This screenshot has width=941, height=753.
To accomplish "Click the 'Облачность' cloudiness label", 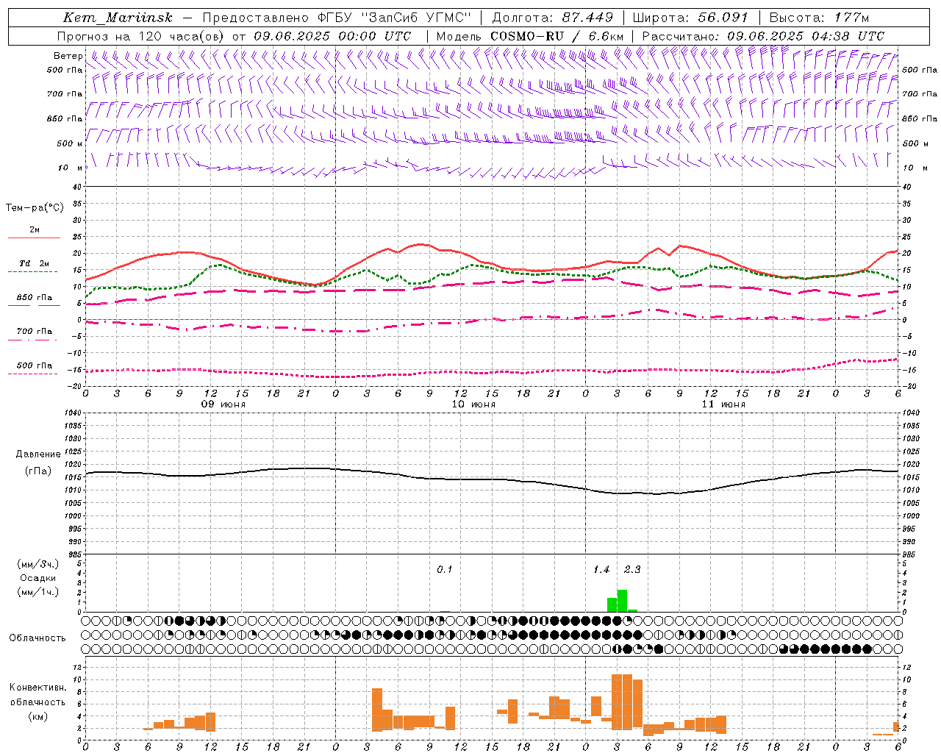I will pyautogui.click(x=37, y=638).
